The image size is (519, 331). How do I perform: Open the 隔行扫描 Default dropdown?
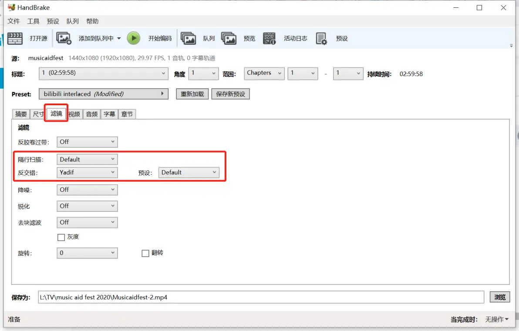coord(87,159)
